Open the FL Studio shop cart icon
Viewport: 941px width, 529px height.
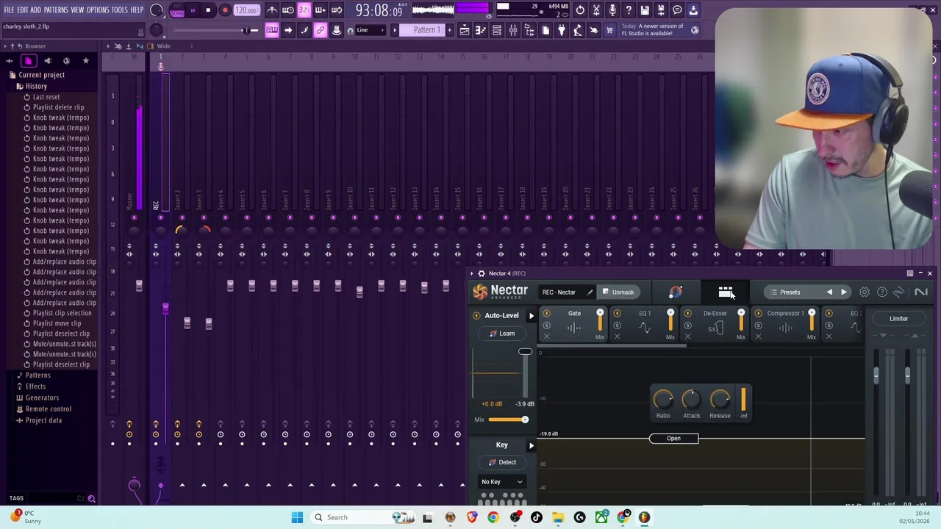pyautogui.click(x=609, y=30)
